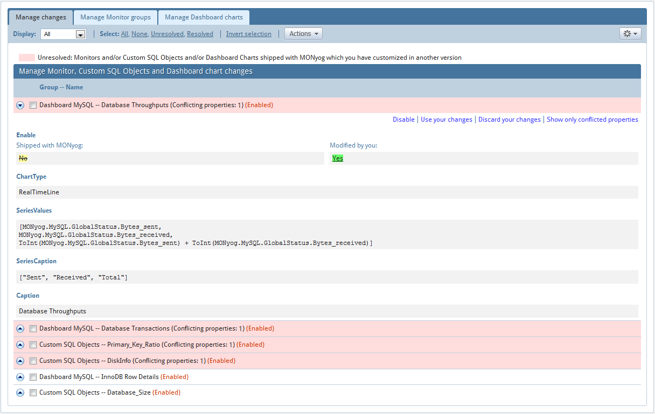Screen dimensions: 655x414
Task: Expand the Primary_Key_Ratio row
Action: tap(20, 345)
